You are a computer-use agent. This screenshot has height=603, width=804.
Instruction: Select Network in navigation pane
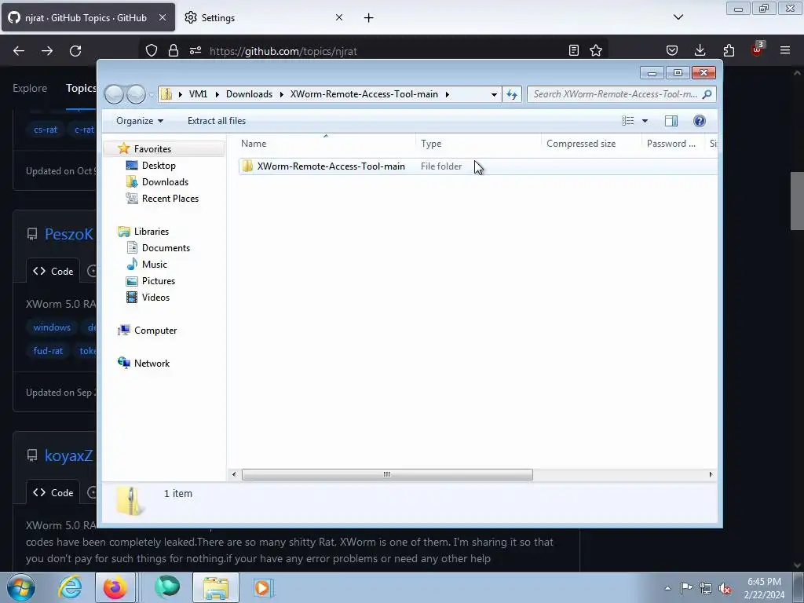click(152, 363)
